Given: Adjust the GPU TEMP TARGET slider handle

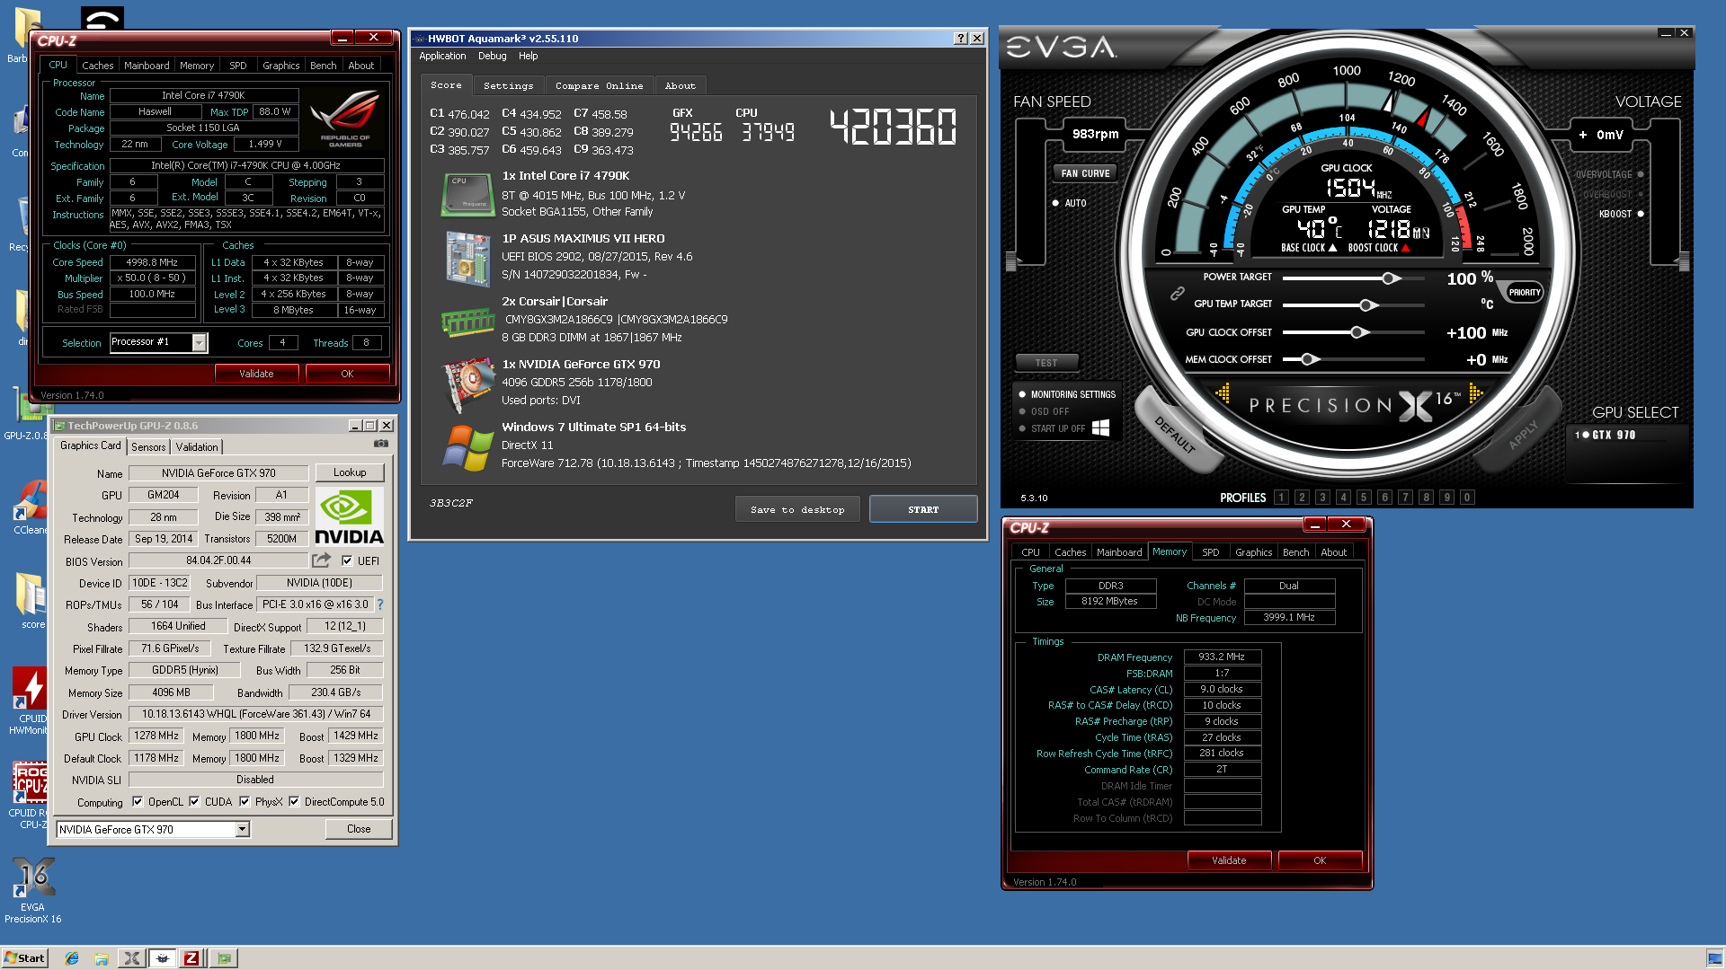Looking at the screenshot, I should pyautogui.click(x=1367, y=305).
